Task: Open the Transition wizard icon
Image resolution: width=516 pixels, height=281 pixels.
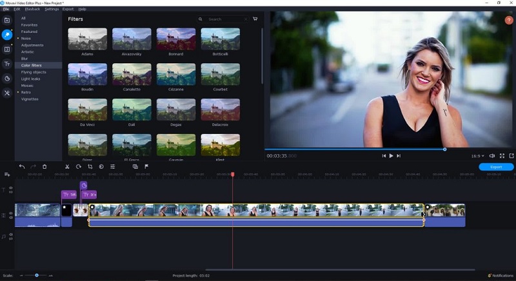Action: tap(135, 167)
